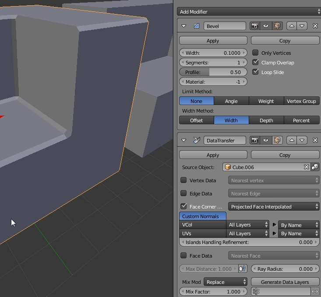Apply the Bevel modifier
Viewport: 321px width, 297px height.
pos(213,41)
